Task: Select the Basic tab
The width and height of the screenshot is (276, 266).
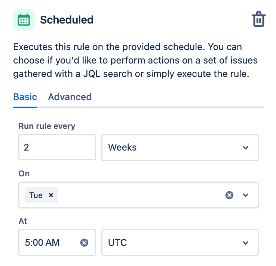Action: 25,97
